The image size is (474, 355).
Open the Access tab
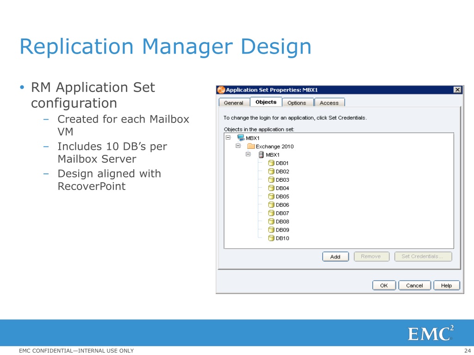click(329, 103)
